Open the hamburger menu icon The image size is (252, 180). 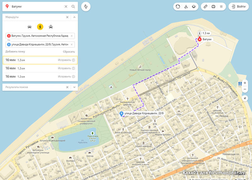click(221, 7)
